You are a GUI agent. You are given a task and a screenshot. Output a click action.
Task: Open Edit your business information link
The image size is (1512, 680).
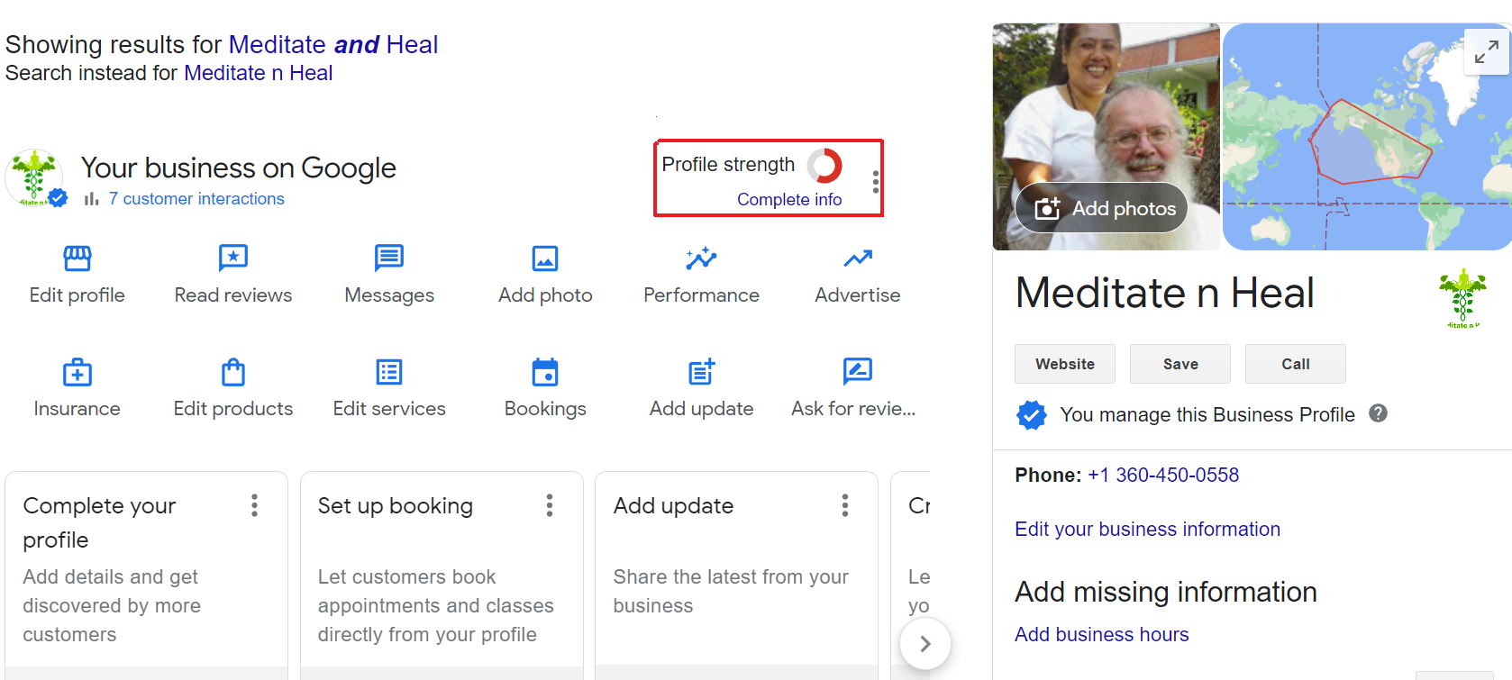(1147, 529)
